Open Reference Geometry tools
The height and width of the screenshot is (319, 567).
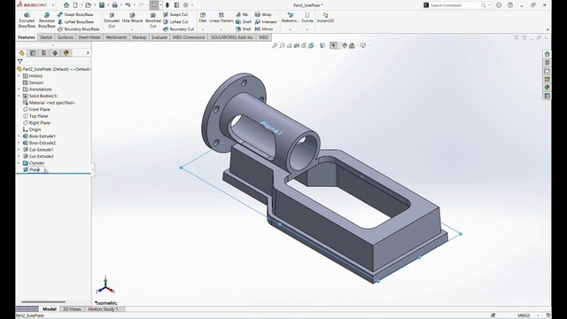click(290, 18)
